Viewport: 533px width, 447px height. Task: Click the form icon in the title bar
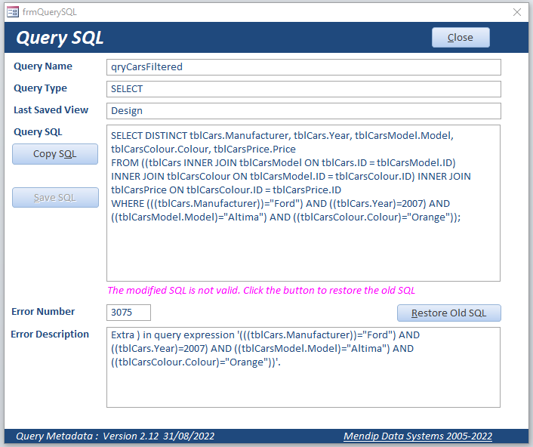(x=13, y=12)
